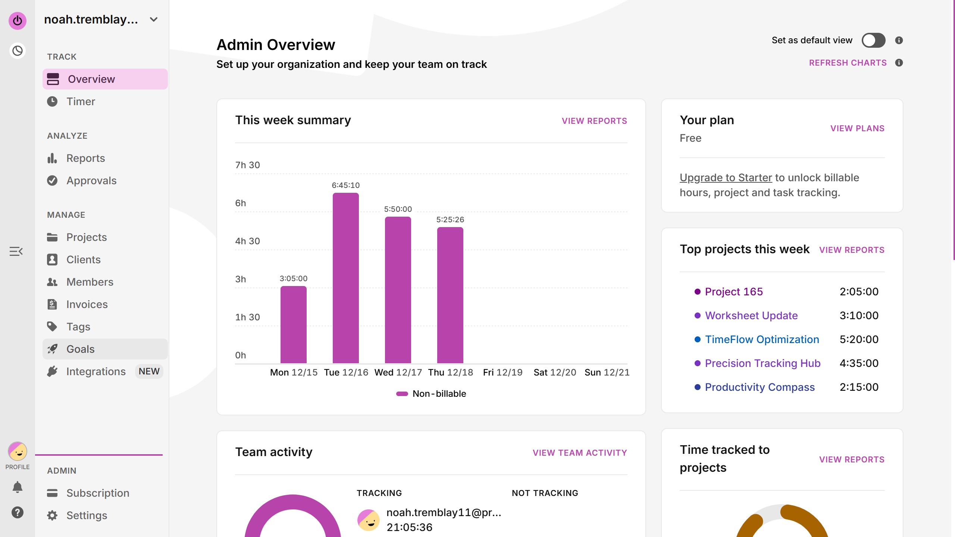Screen dimensions: 955x537
Task: Click the NEW badge next to Integrations
Action: pyautogui.click(x=149, y=371)
